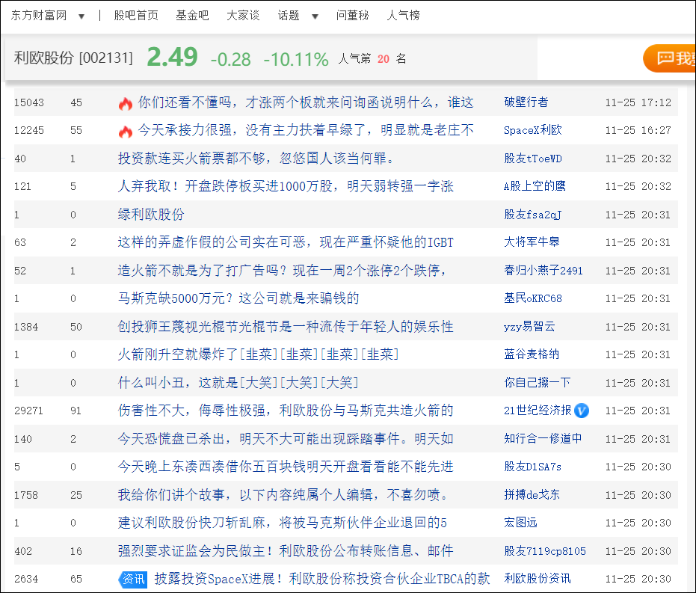Select the 话题 menu item
696x593 pixels.
pyautogui.click(x=289, y=16)
